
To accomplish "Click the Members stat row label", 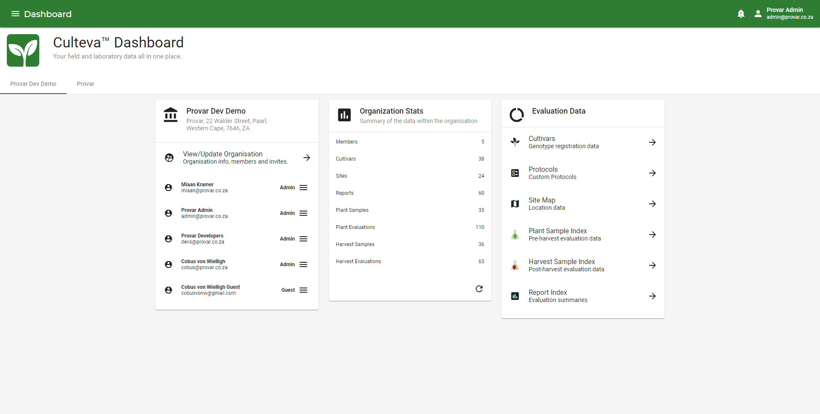I will 346,142.
